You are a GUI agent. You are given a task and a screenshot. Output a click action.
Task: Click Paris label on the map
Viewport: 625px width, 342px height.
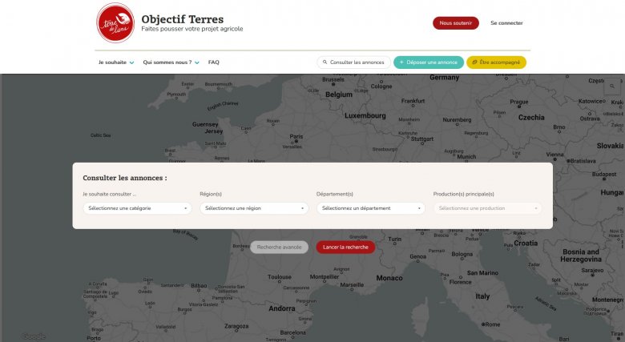[x=296, y=136]
